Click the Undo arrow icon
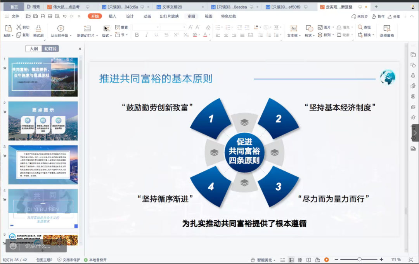419x264 pixels. coord(64,16)
